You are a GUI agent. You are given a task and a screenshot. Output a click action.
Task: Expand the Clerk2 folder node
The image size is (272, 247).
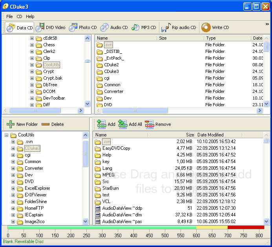[x=32, y=51]
